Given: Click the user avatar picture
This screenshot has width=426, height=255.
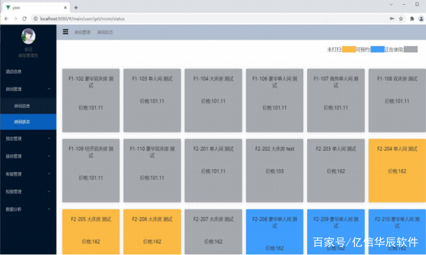Looking at the screenshot, I should tap(28, 36).
